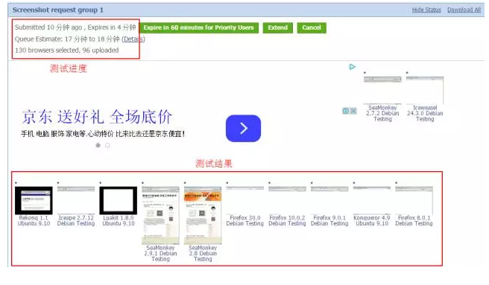Open the ad info icon
Viewport: 489px width, 285px height.
346,111
